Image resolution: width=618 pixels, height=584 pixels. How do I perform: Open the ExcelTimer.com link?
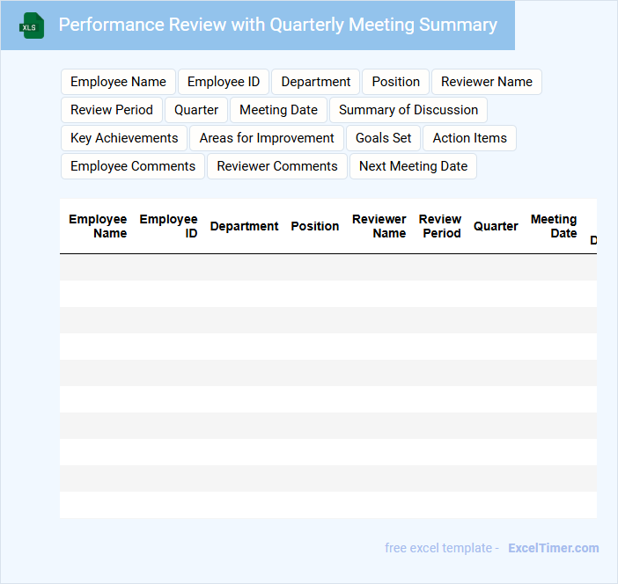553,548
